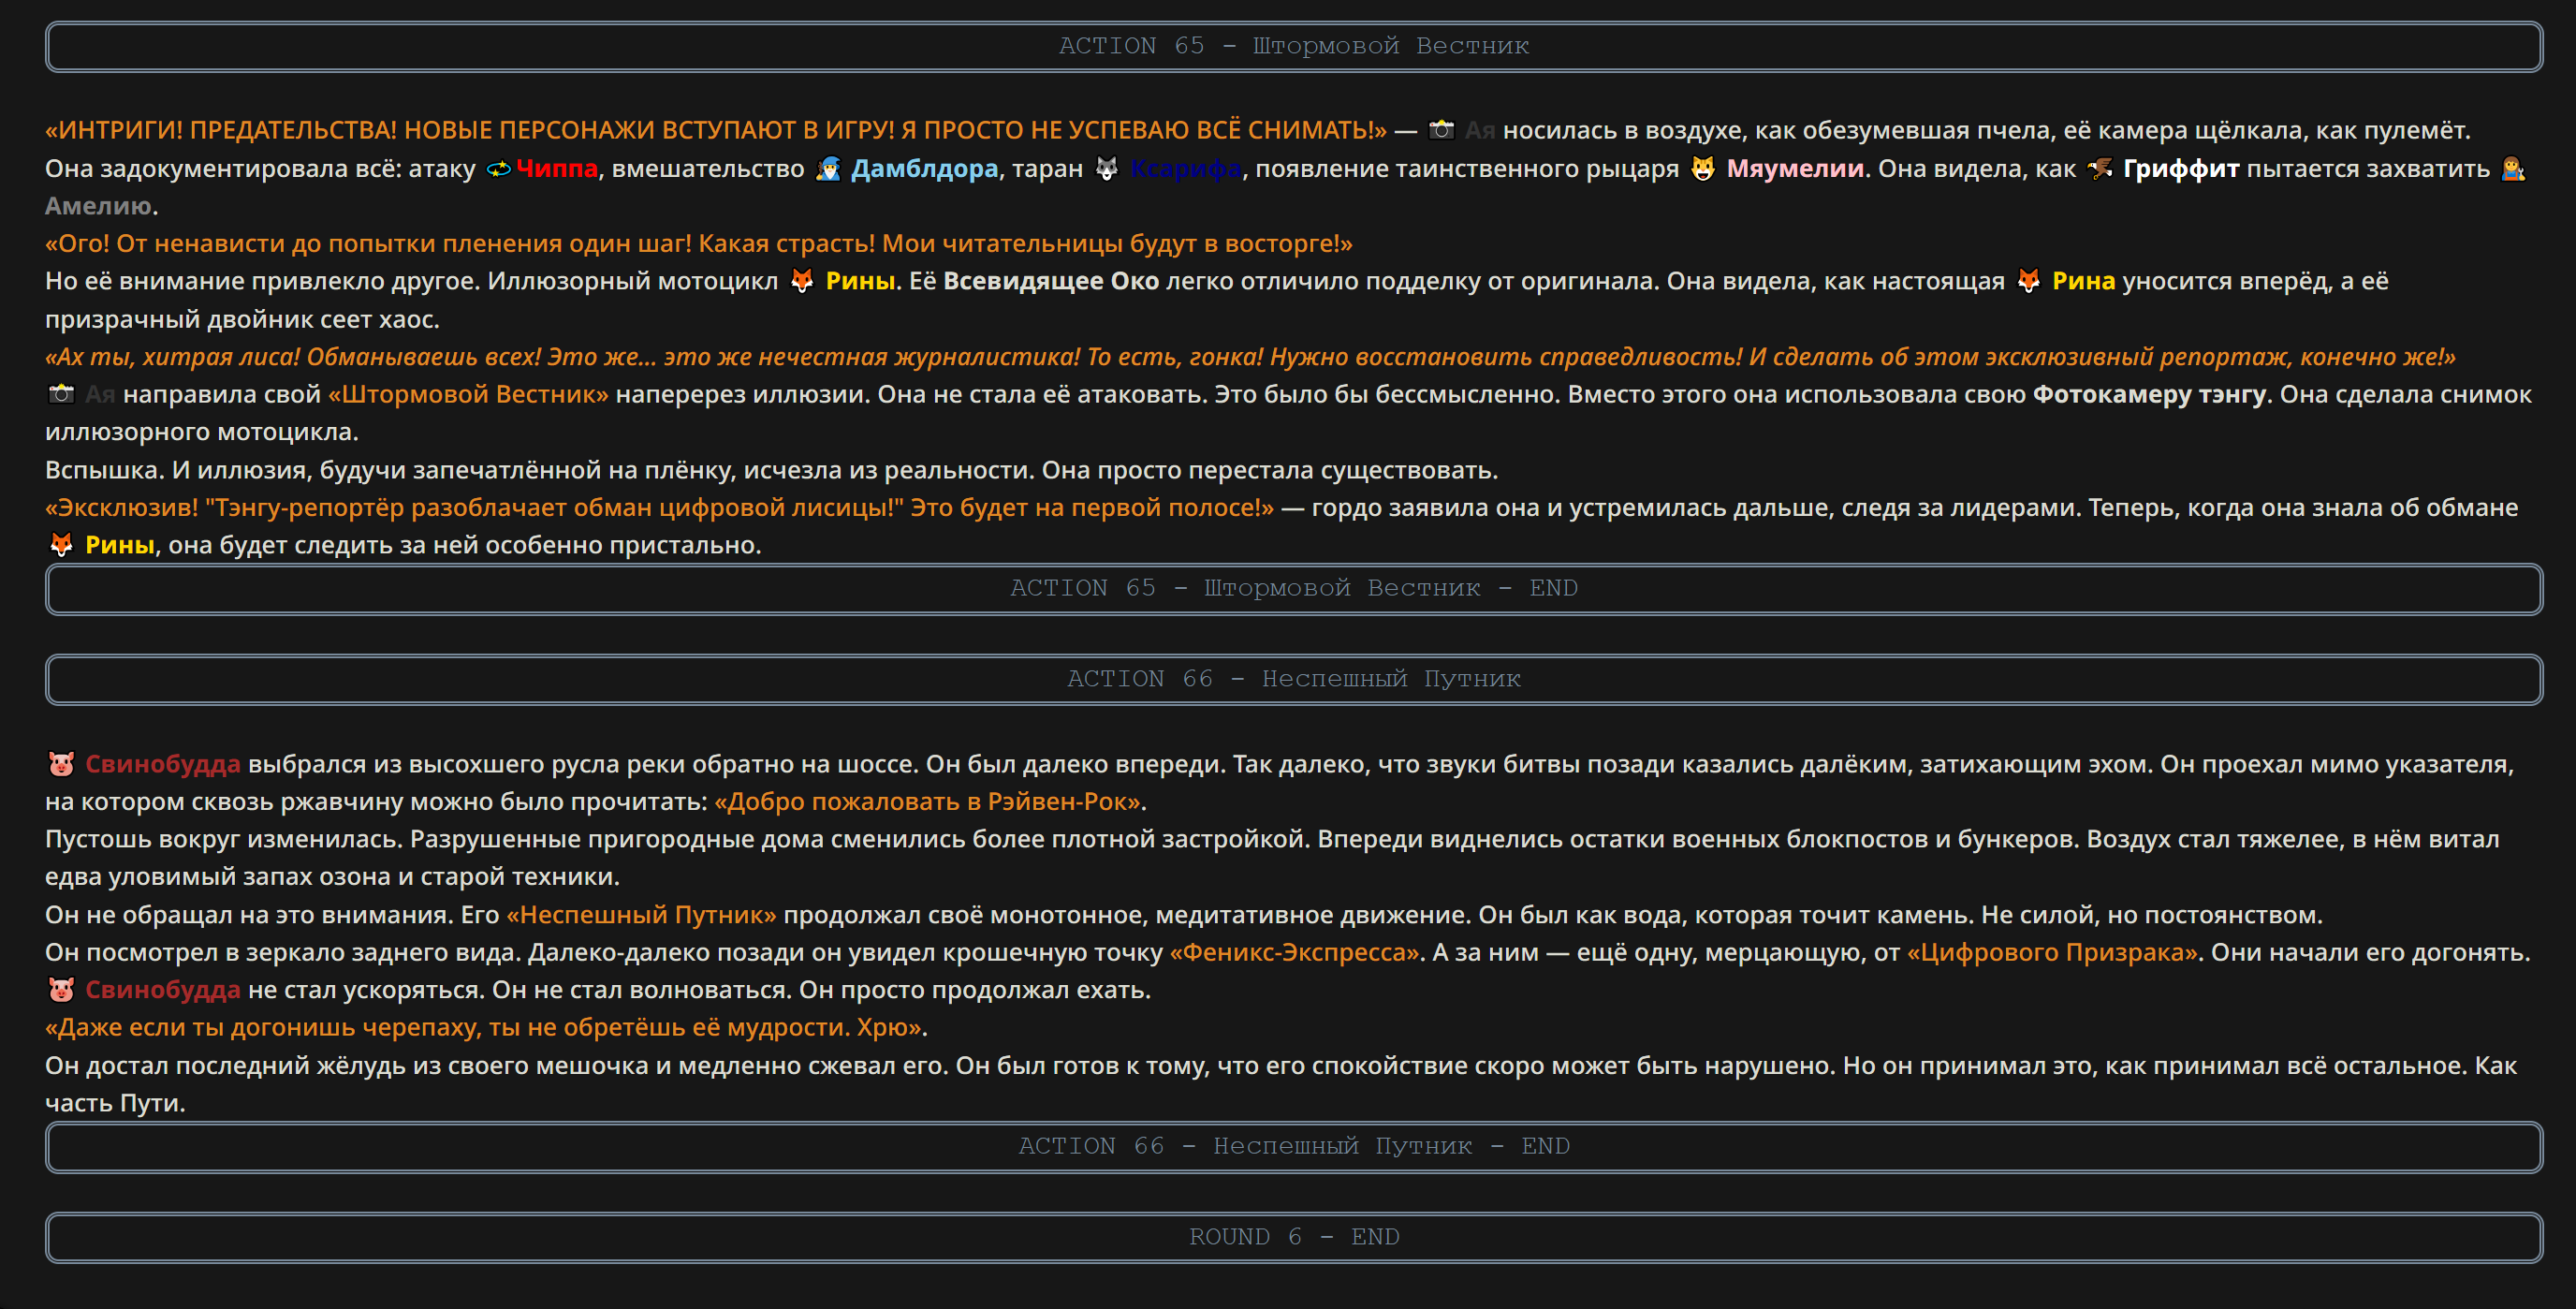Click the orange quote «Ого! От ненависти до попытки пленения»

[x=699, y=243]
